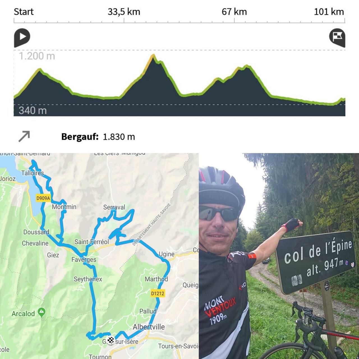This screenshot has width=359, height=359.
Task: Select the Talloires label on the map
Action: 33,173
